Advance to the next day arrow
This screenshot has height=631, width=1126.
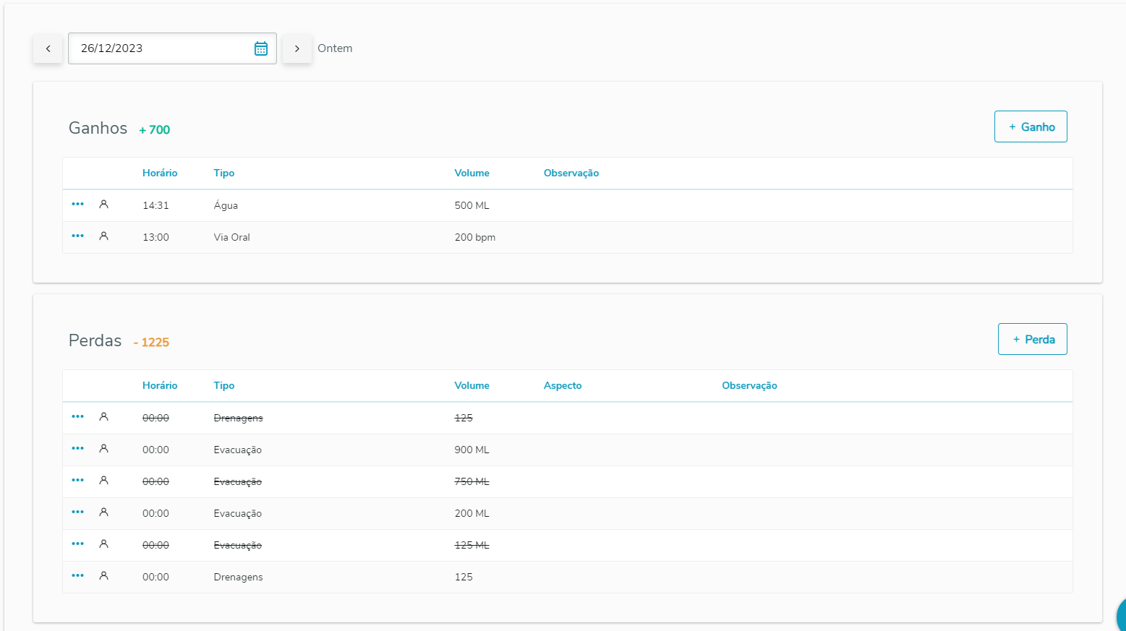pyautogui.click(x=297, y=48)
